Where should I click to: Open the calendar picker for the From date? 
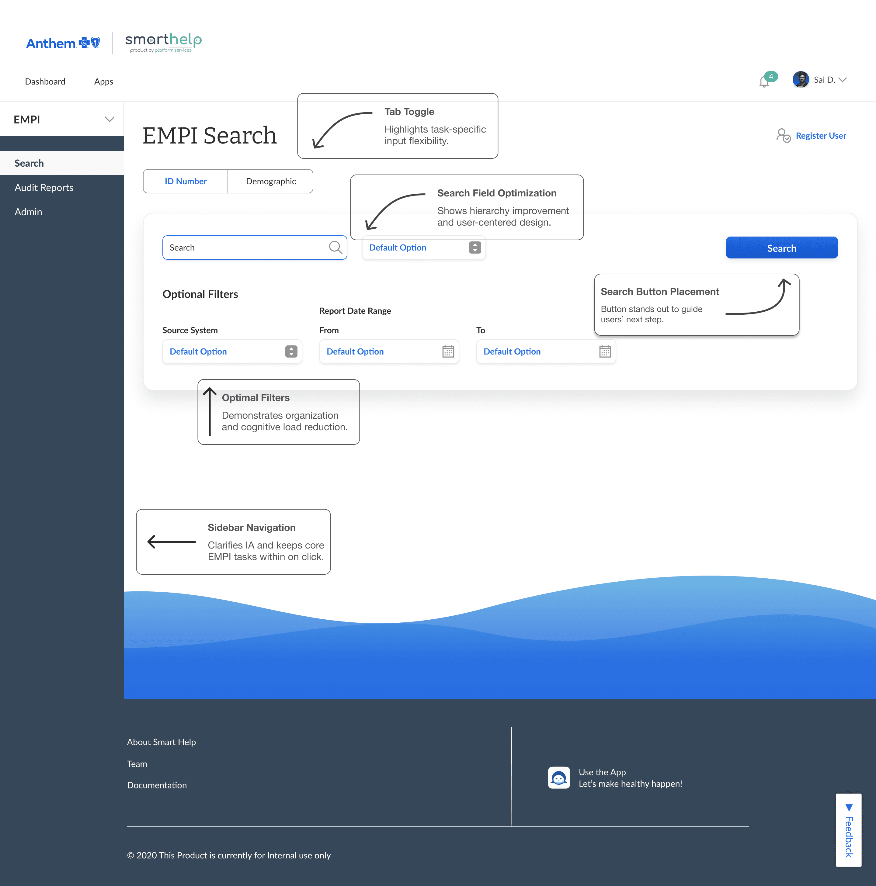tap(448, 351)
